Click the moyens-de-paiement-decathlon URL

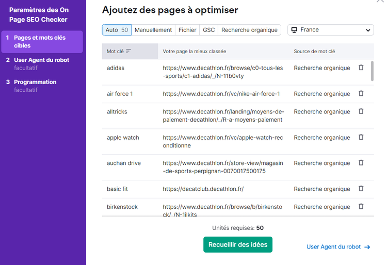pos(223,115)
